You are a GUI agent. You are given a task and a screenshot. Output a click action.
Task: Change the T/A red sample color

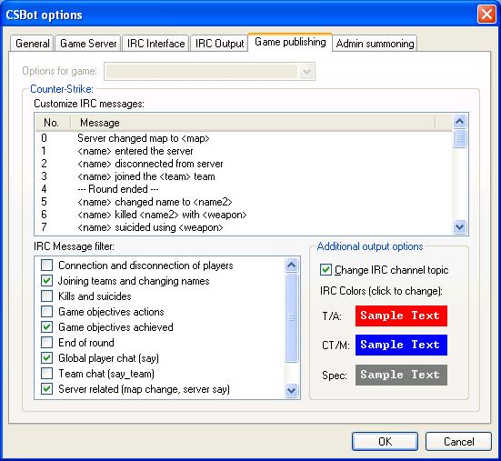[401, 316]
